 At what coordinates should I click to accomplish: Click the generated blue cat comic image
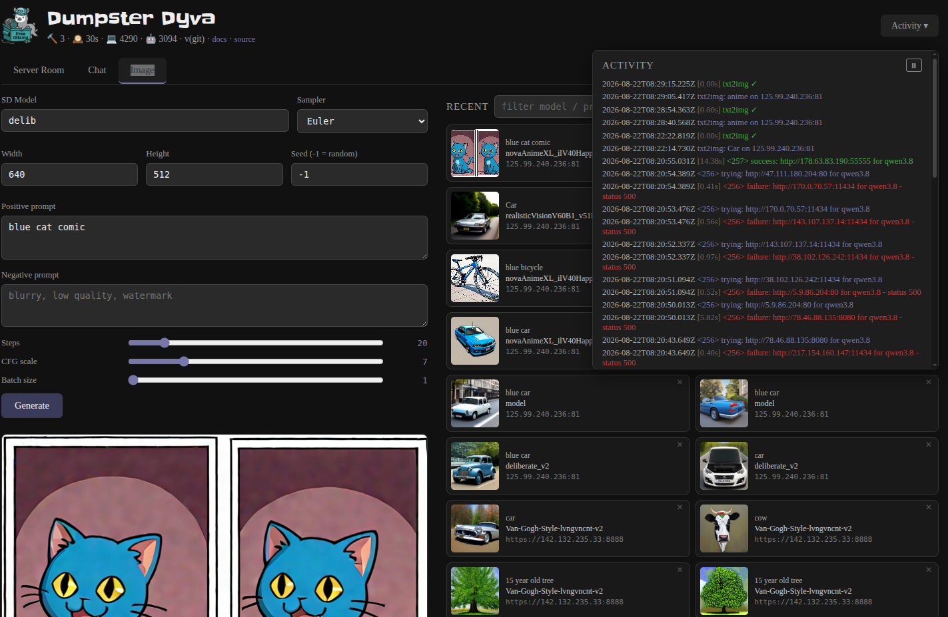click(x=215, y=526)
